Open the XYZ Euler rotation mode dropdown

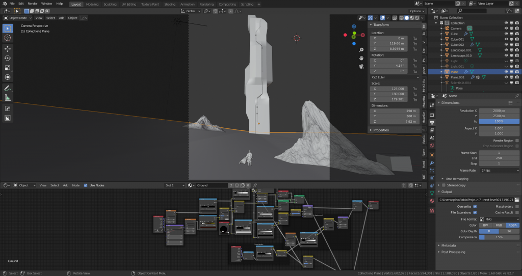coord(395,77)
